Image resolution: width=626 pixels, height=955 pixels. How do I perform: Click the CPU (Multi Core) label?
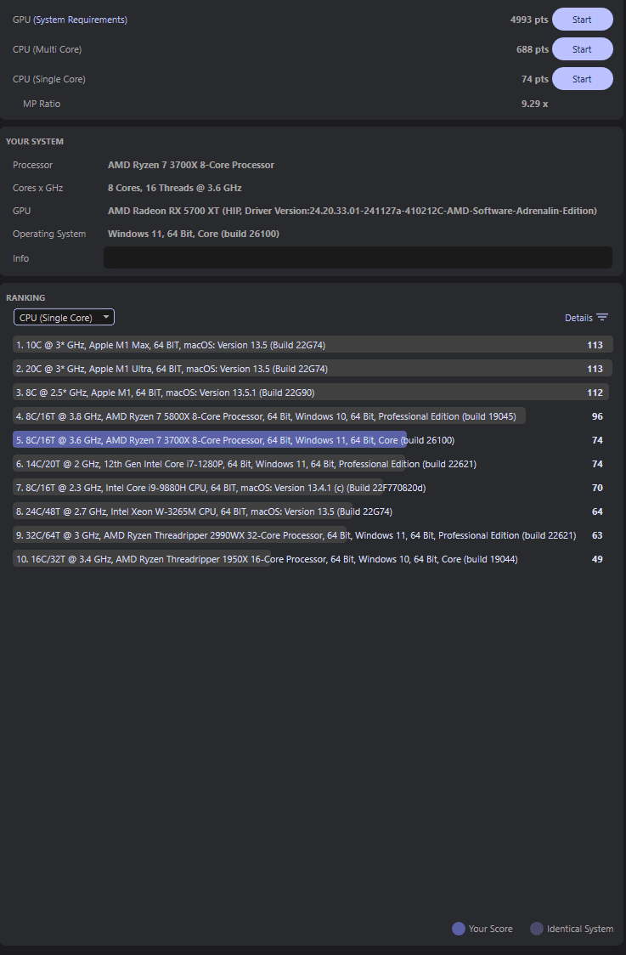(47, 49)
